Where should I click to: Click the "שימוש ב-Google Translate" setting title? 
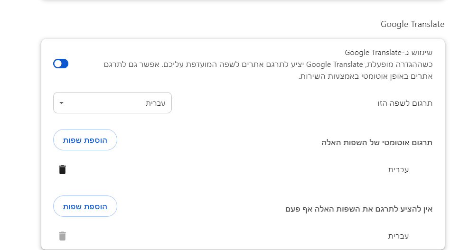click(388, 52)
